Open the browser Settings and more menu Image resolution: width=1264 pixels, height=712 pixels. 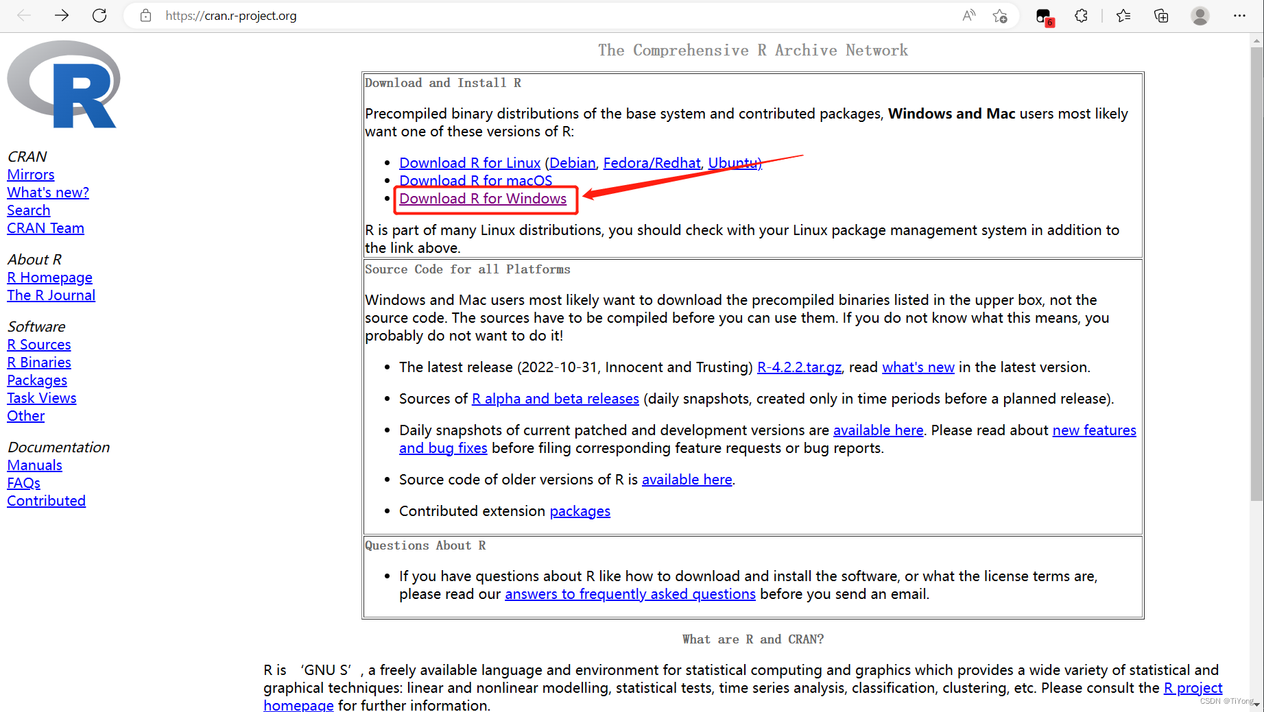(x=1239, y=16)
